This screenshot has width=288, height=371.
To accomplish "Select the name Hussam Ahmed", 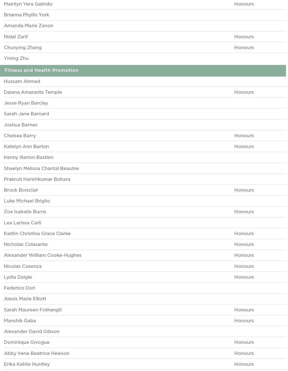I will click(22, 81).
